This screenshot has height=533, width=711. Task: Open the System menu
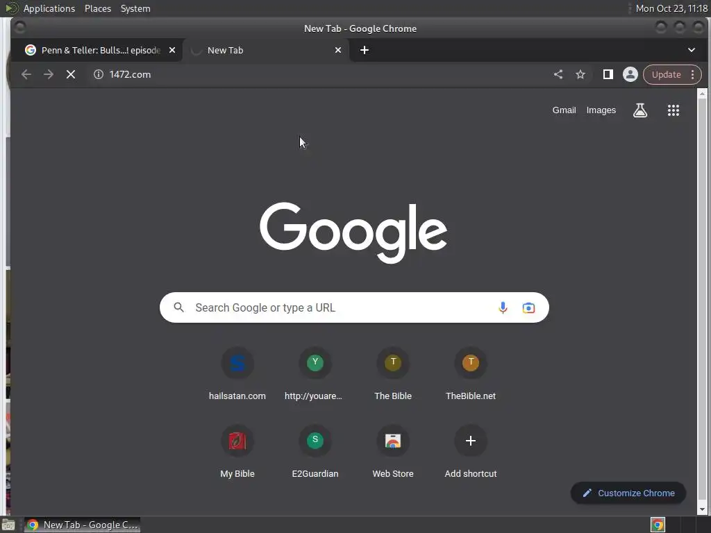coord(135,8)
